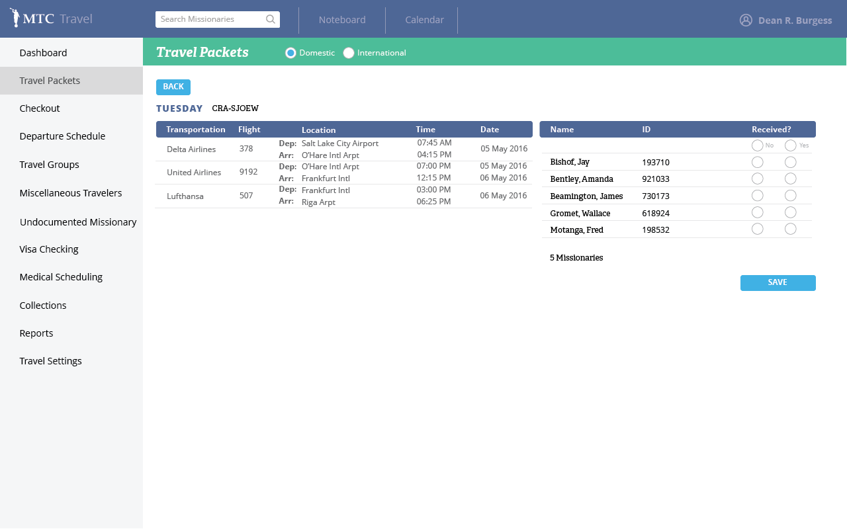Click the SAVE button
Viewport: 847px width, 529px height.
(x=778, y=283)
